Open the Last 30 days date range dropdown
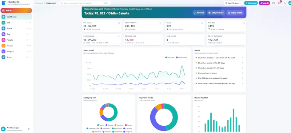 (x=233, y=3)
